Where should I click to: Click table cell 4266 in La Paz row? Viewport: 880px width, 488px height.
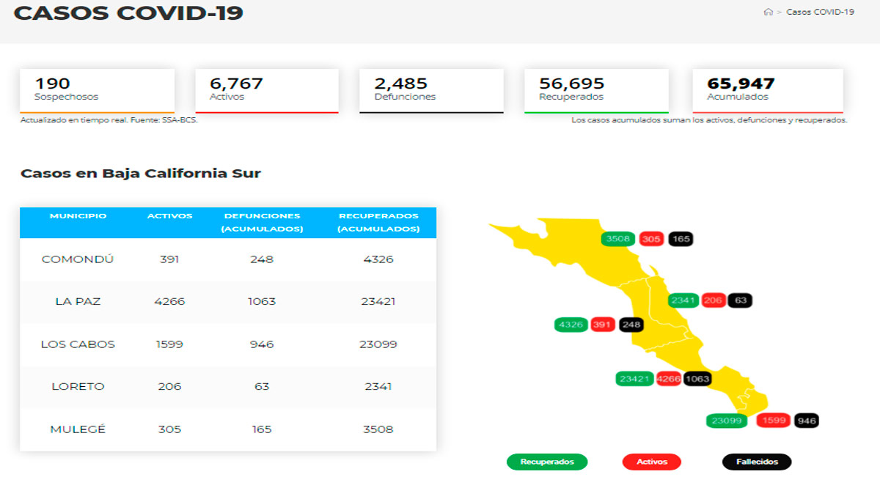tap(169, 302)
